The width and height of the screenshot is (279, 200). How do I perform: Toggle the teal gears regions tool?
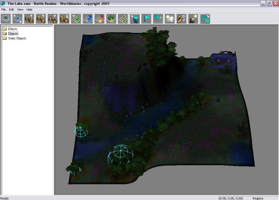[x=205, y=19]
